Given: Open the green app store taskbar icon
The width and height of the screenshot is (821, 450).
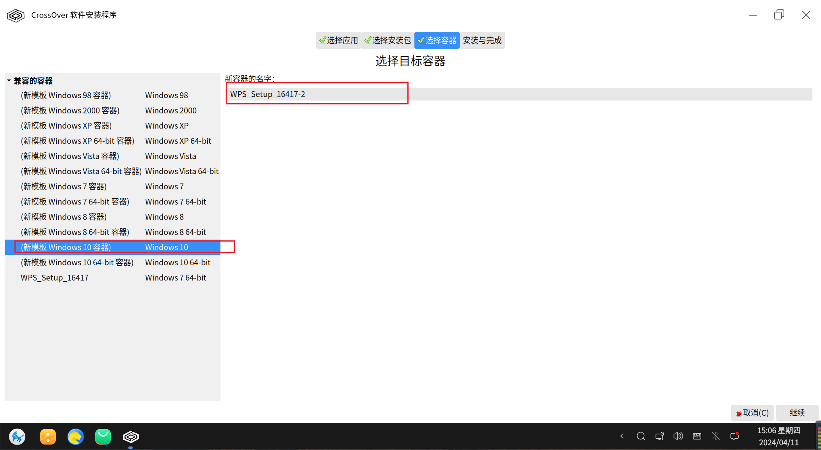Looking at the screenshot, I should point(103,437).
